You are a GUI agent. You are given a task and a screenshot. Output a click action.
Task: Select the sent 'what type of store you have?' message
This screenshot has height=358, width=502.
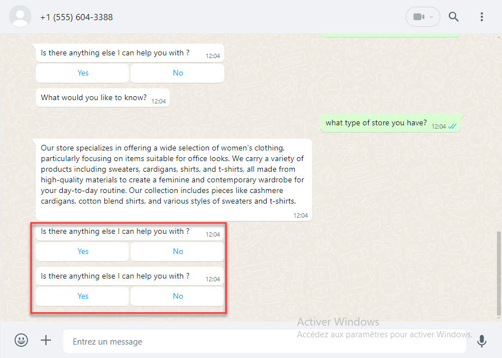[391, 123]
